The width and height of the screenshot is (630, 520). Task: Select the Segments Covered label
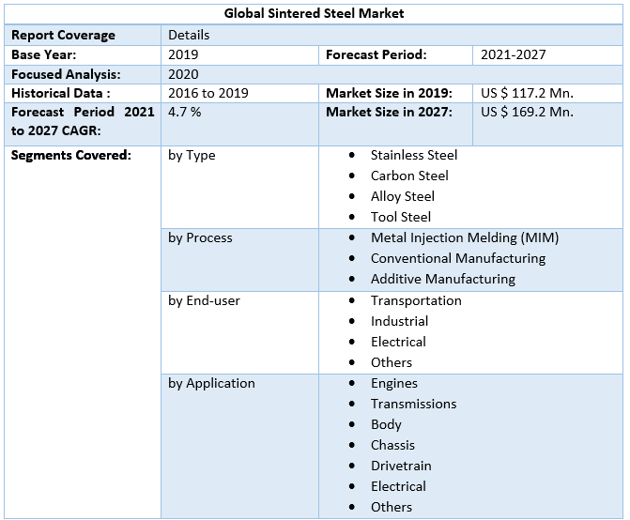point(71,155)
